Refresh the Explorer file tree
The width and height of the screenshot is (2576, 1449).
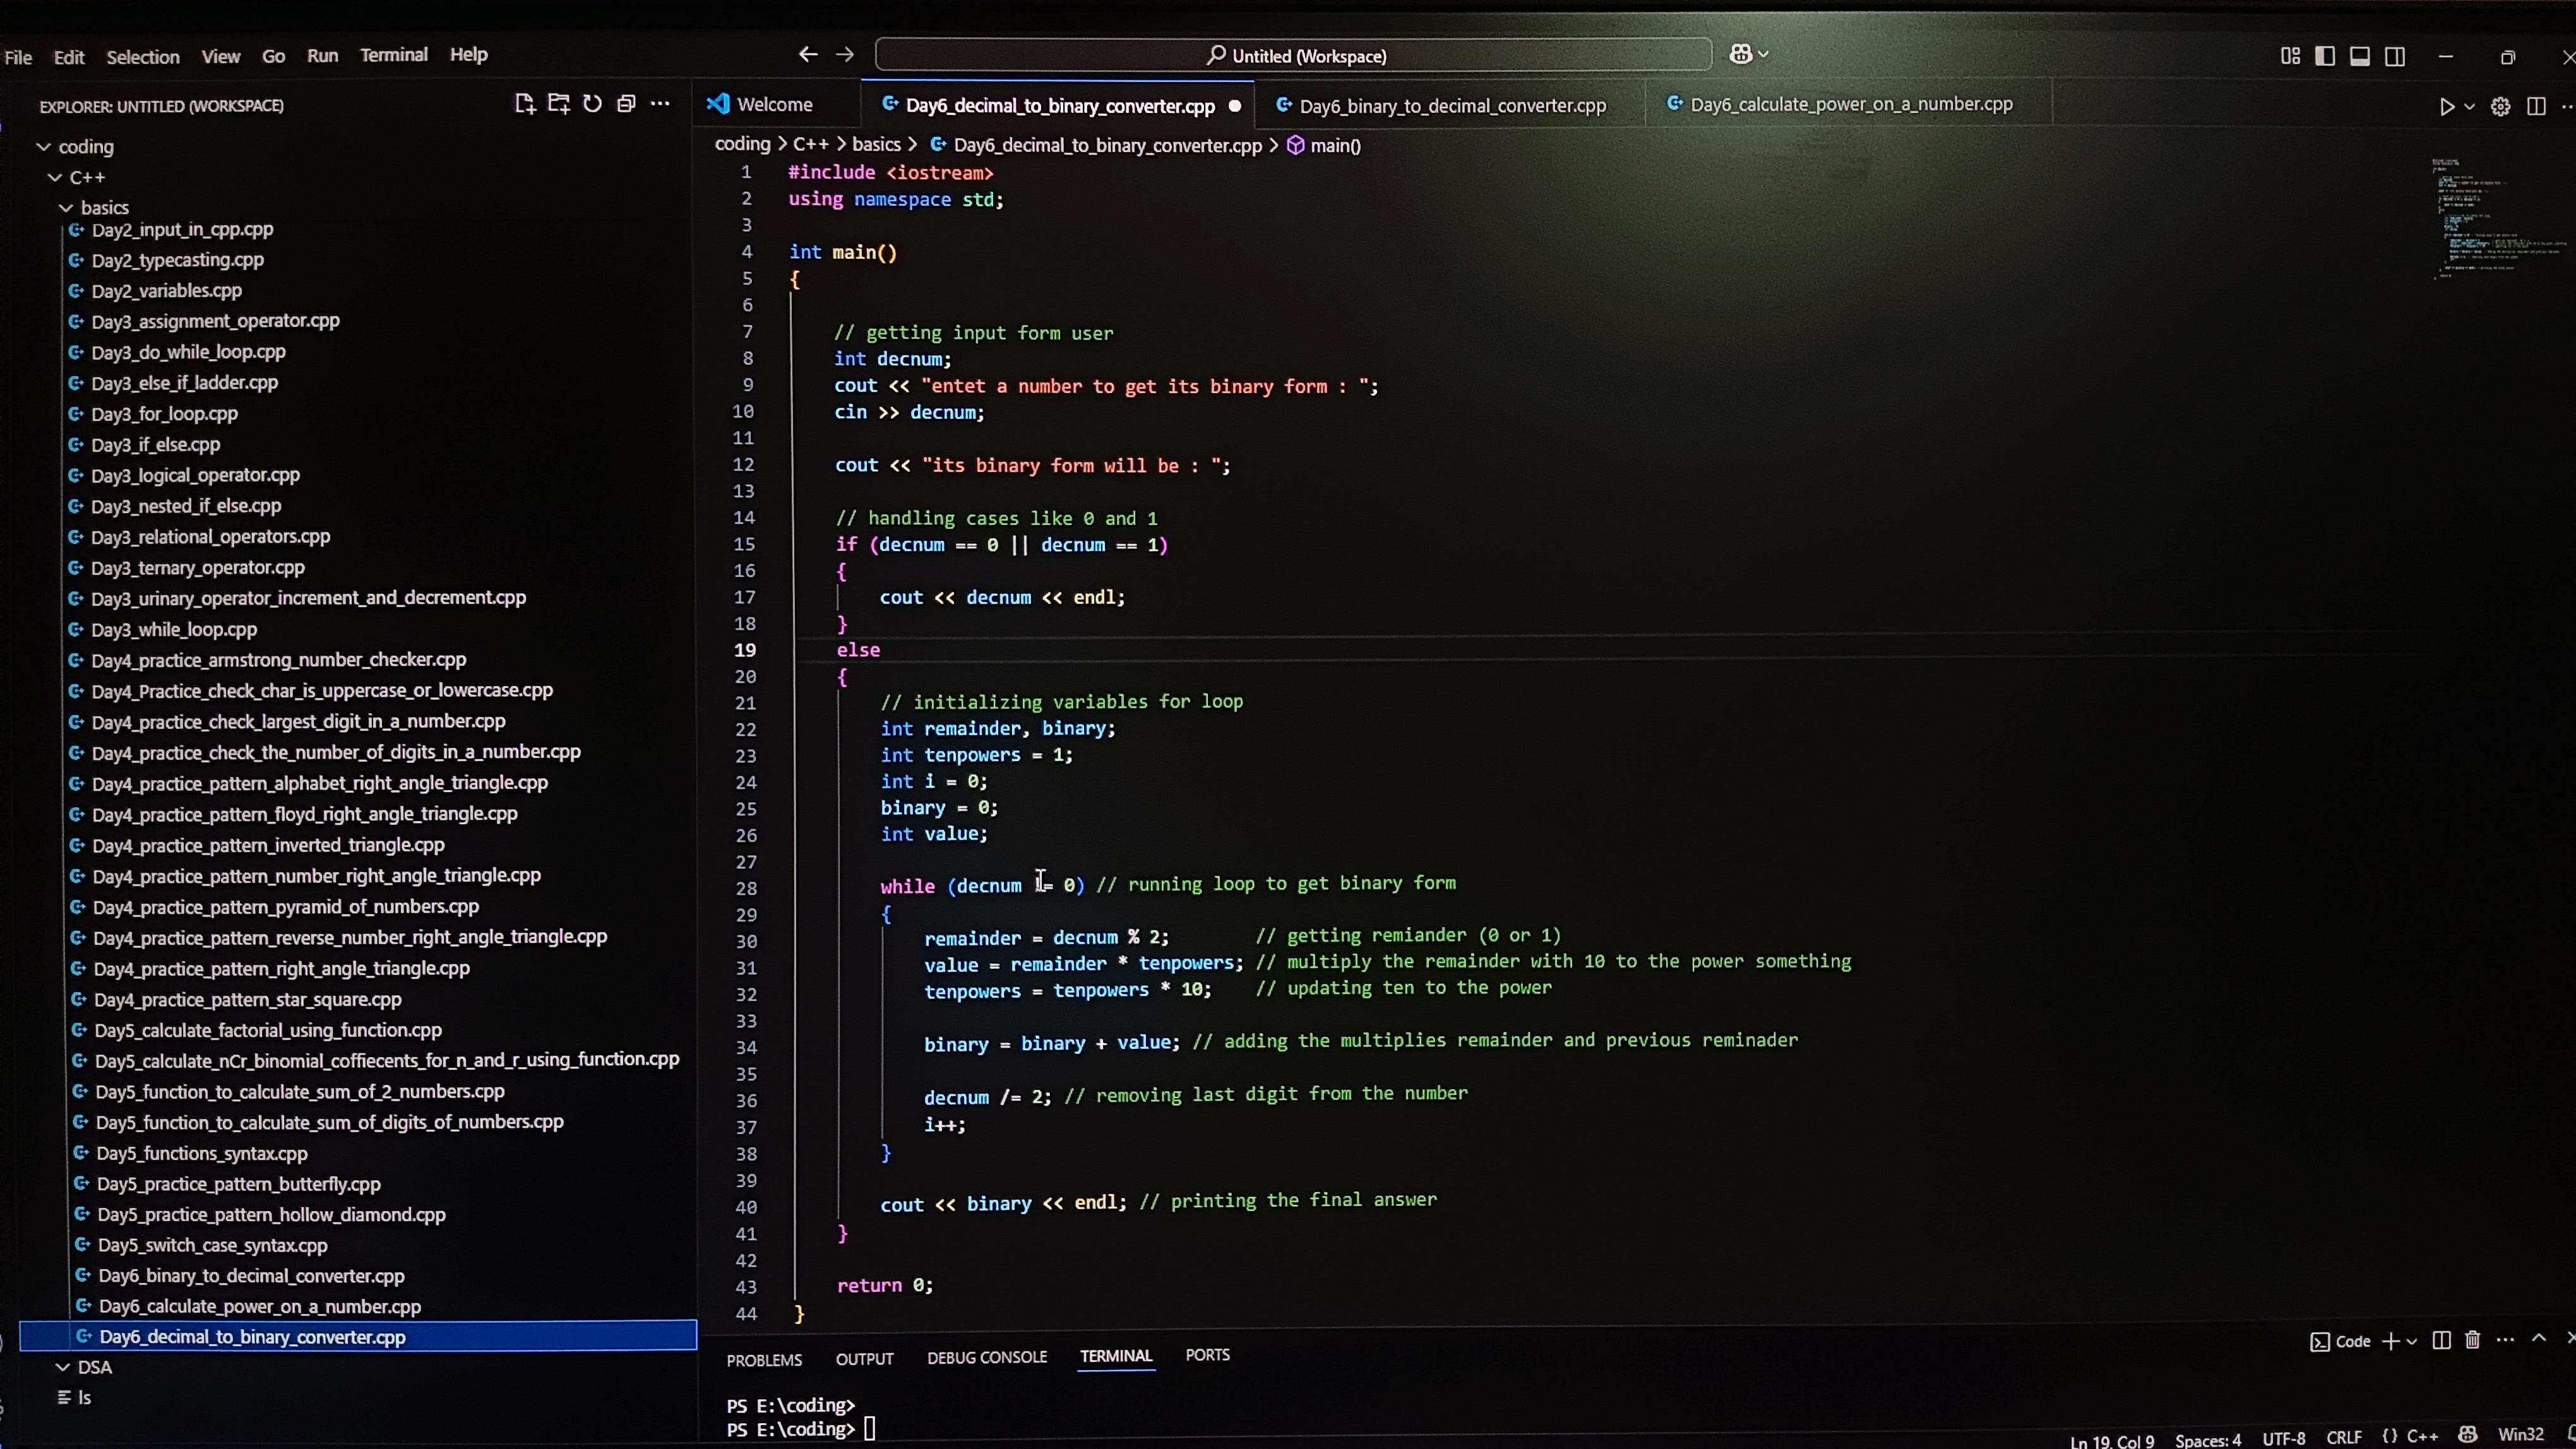click(592, 104)
